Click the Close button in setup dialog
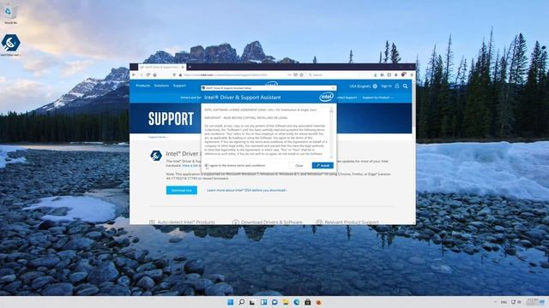The image size is (549, 308). [299, 165]
